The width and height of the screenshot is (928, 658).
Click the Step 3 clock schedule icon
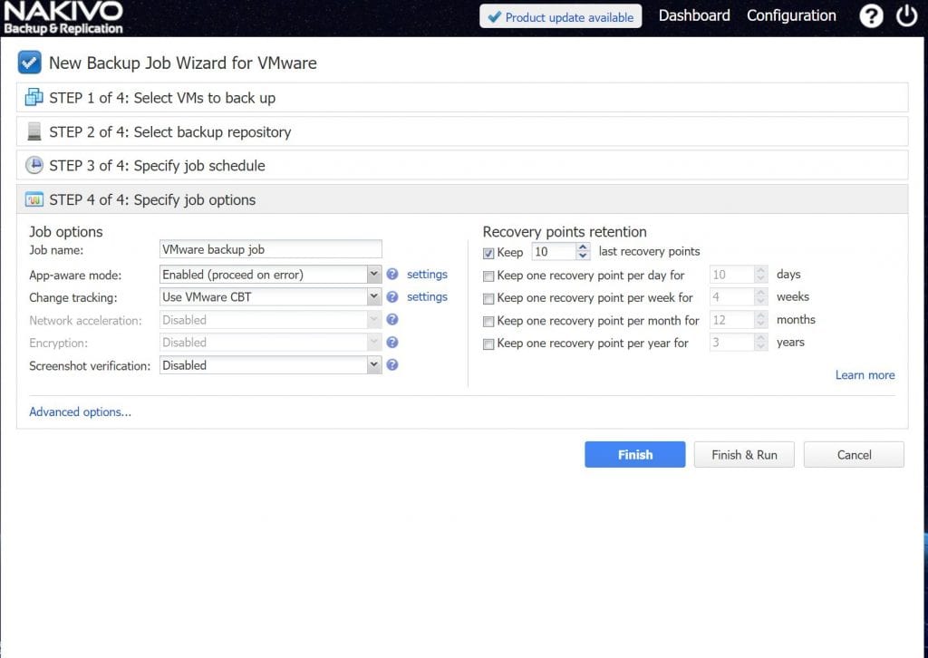[34, 166]
